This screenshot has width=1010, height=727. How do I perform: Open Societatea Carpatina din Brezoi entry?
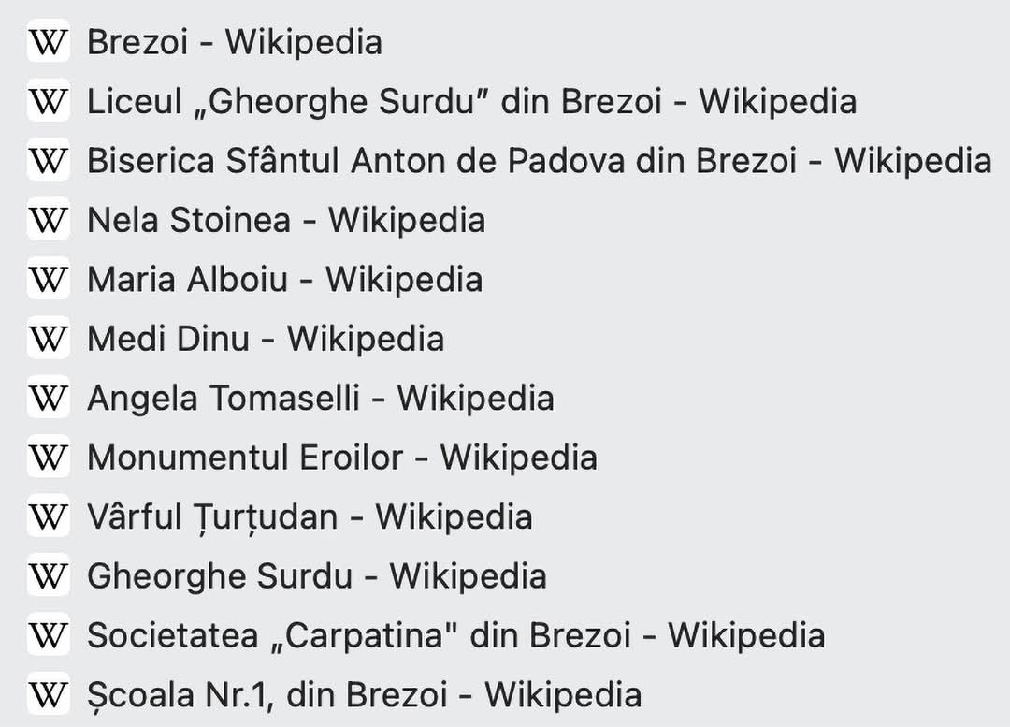coord(456,634)
